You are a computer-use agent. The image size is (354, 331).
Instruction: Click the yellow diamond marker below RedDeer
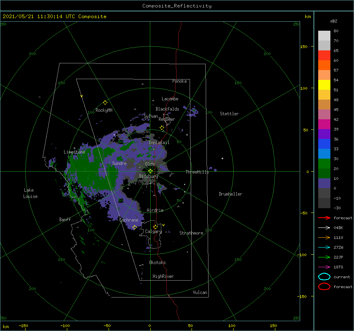(x=162, y=128)
